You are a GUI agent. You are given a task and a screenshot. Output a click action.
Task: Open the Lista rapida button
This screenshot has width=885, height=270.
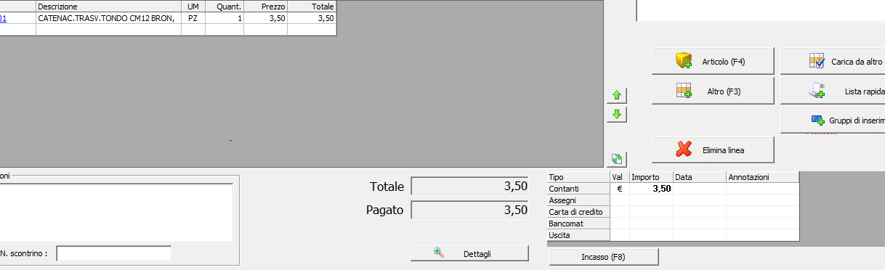point(833,91)
